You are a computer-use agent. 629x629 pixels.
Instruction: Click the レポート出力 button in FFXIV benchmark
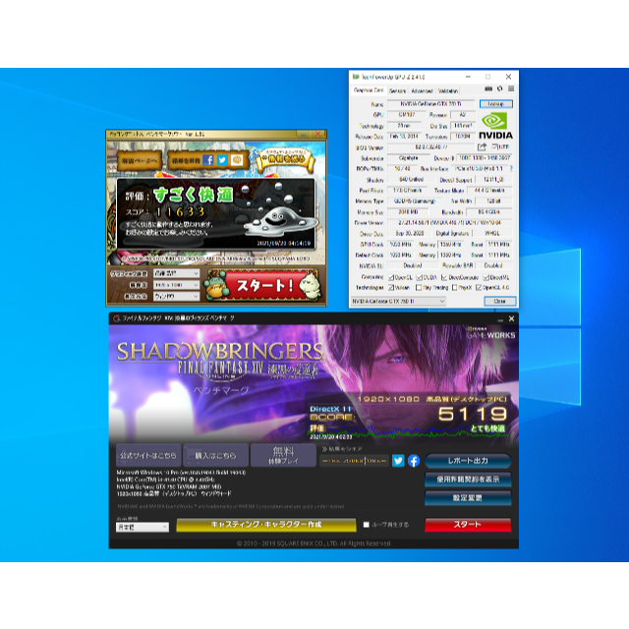pos(468,461)
